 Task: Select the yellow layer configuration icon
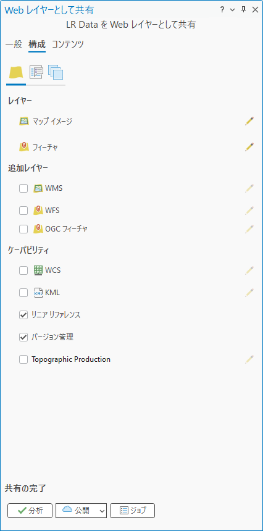pos(15,72)
